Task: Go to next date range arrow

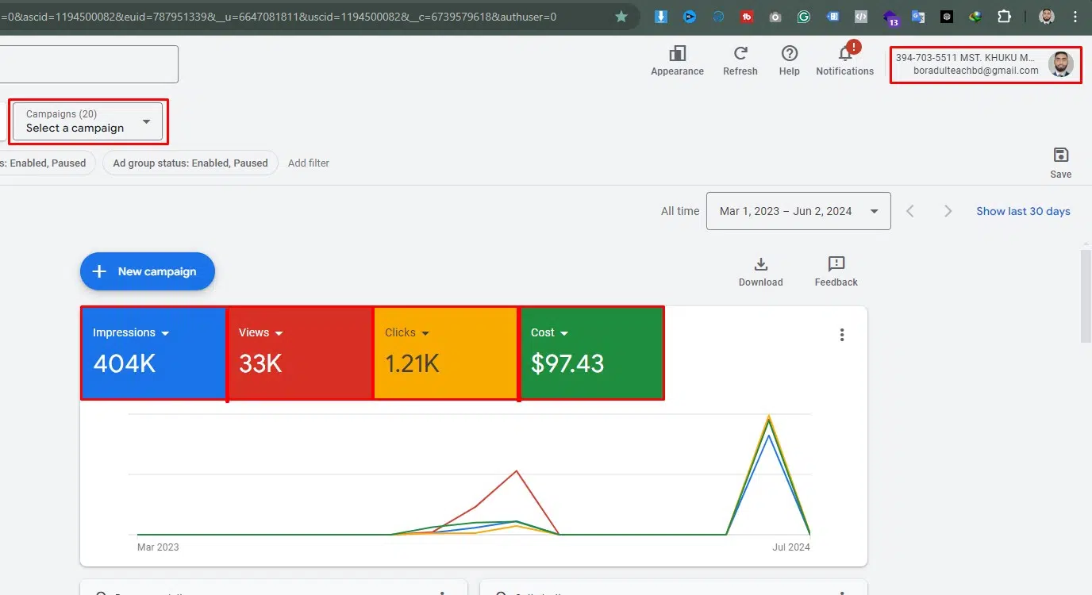Action: point(948,211)
